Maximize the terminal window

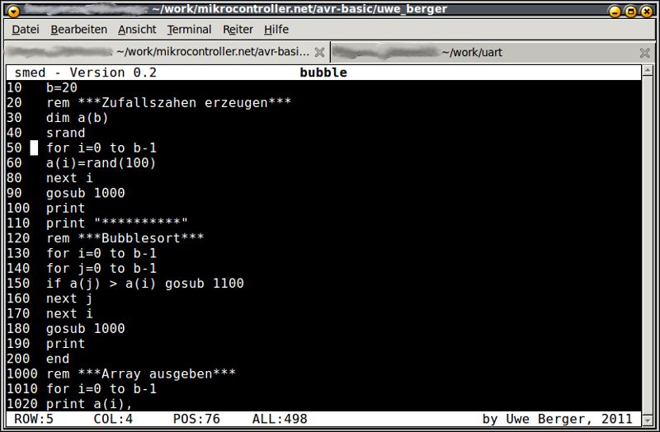pos(630,11)
